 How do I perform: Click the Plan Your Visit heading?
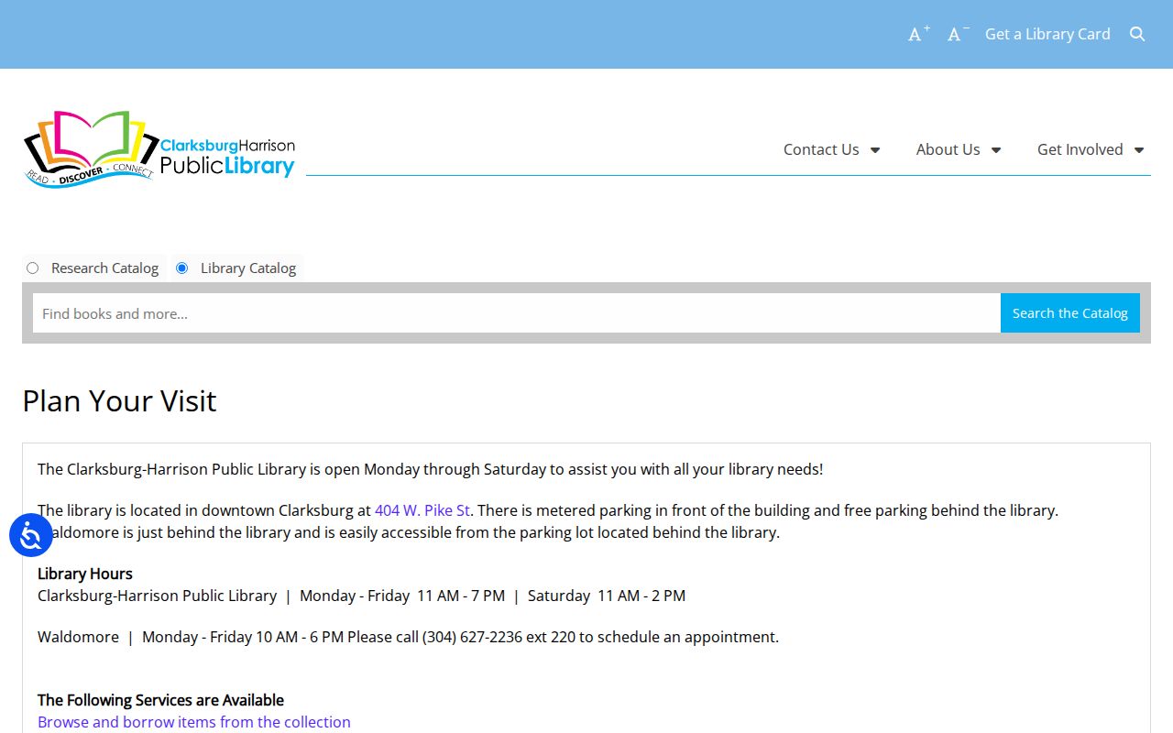119,400
